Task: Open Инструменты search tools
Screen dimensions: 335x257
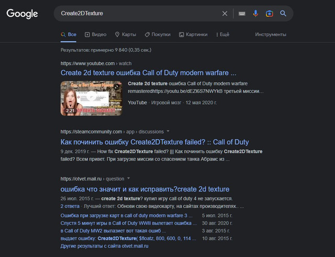Action: pos(271,35)
